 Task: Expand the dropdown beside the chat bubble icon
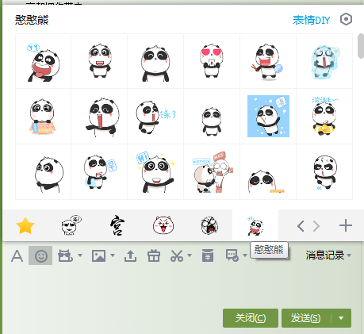245,255
